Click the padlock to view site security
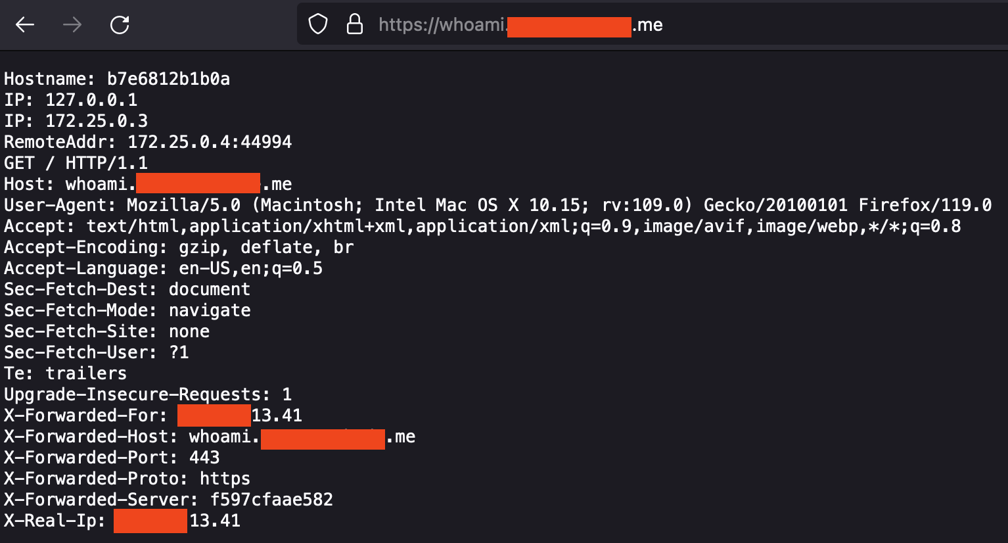Image resolution: width=1008 pixels, height=543 pixels. [x=354, y=24]
